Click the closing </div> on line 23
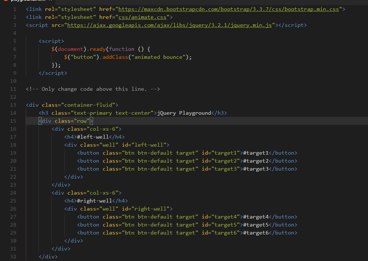 (x=61, y=185)
